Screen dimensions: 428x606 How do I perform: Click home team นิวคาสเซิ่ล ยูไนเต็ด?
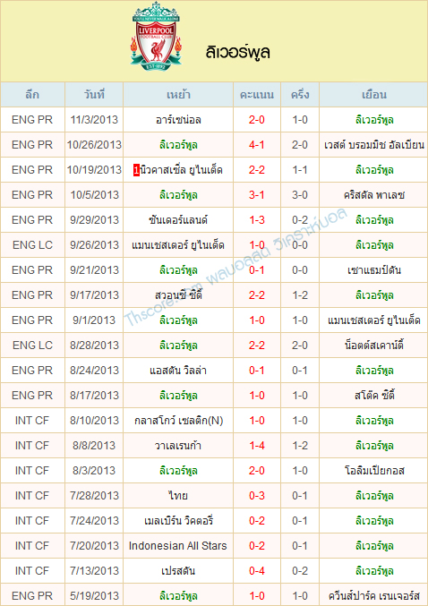point(182,170)
